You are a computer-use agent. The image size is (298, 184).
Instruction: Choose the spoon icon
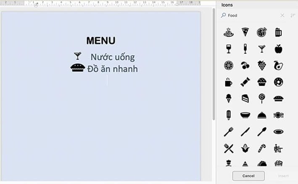(x=262, y=132)
